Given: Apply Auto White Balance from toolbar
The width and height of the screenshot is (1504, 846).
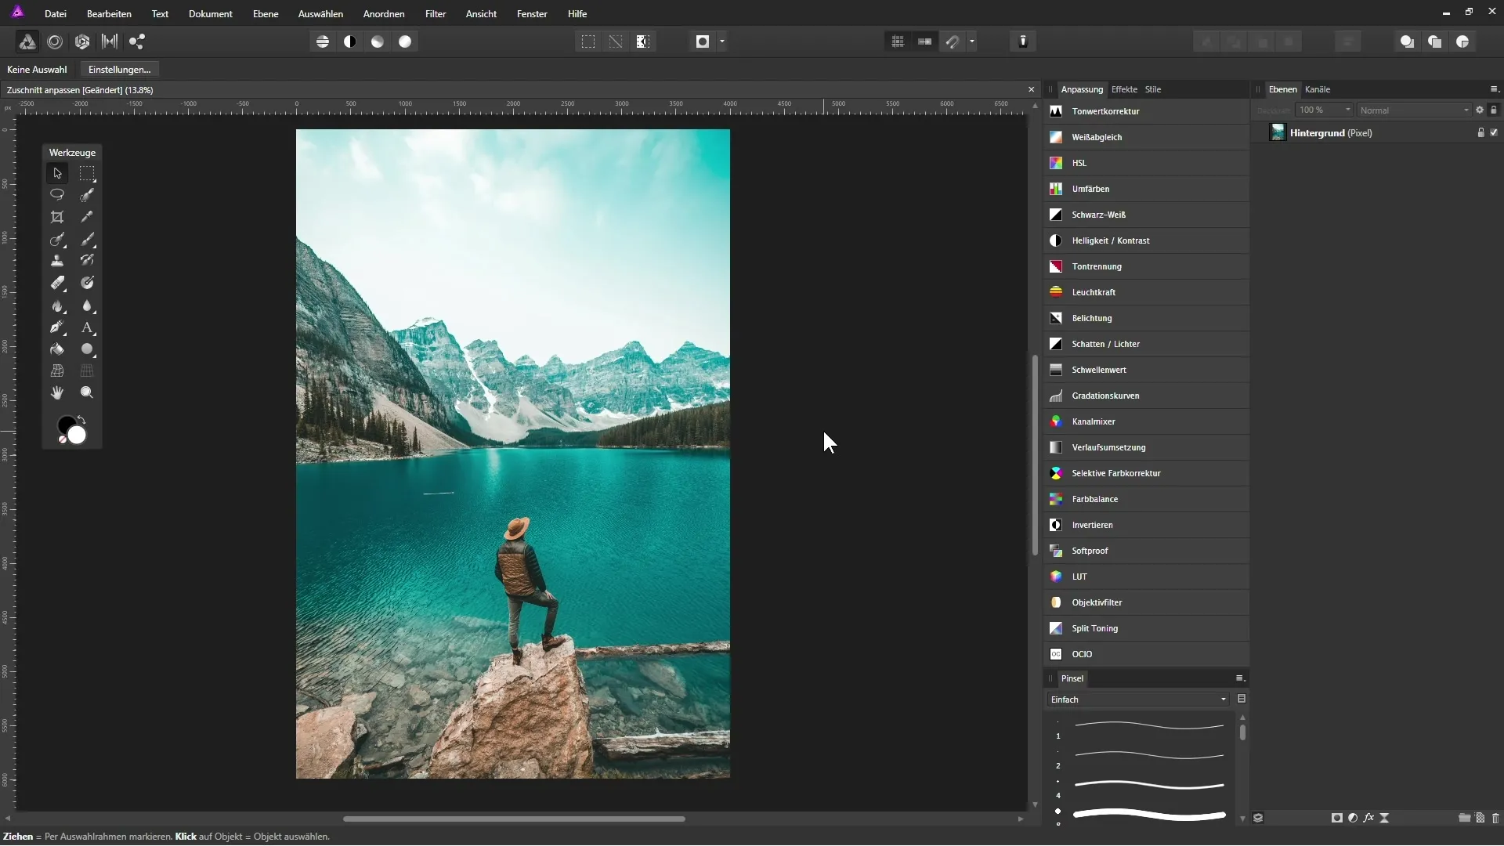Looking at the screenshot, I should pyautogui.click(x=405, y=42).
